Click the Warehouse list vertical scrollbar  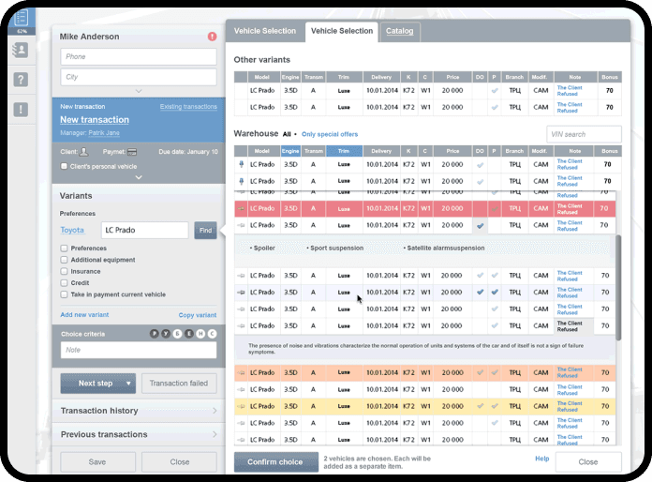pyautogui.click(x=618, y=287)
